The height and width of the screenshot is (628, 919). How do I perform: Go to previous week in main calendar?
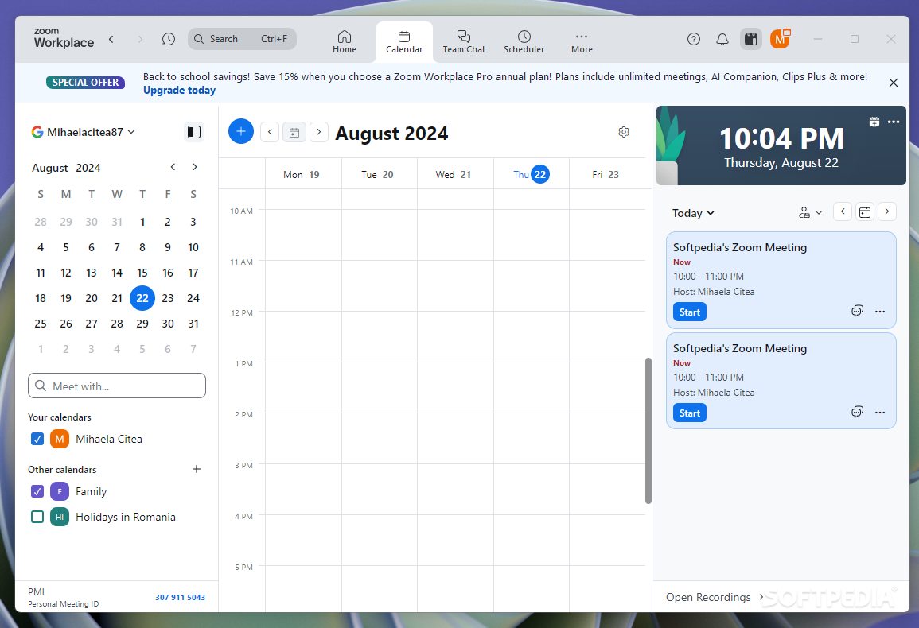coord(270,132)
